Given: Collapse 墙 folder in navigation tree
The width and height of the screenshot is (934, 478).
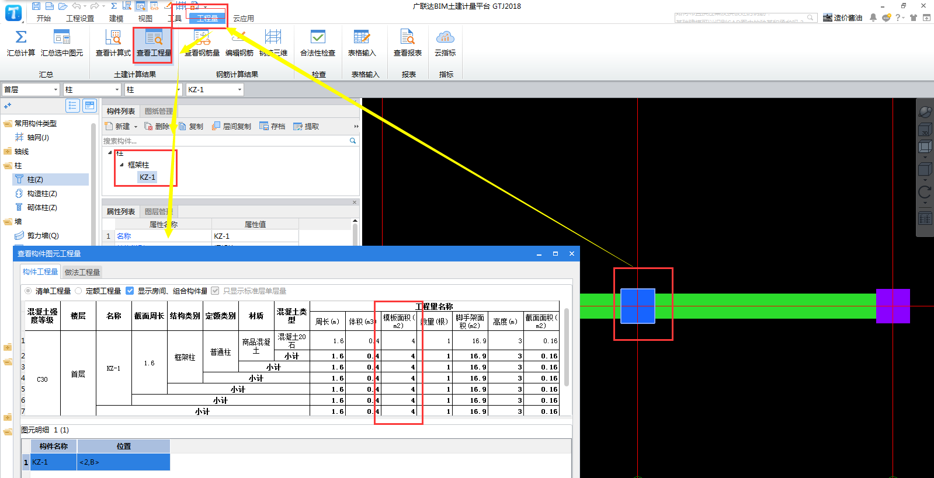Looking at the screenshot, I should [8, 221].
